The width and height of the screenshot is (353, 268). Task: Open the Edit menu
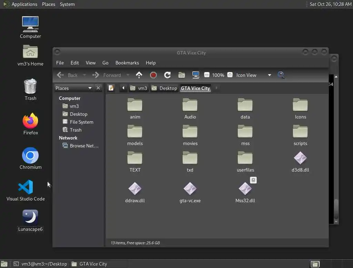[x=74, y=63]
